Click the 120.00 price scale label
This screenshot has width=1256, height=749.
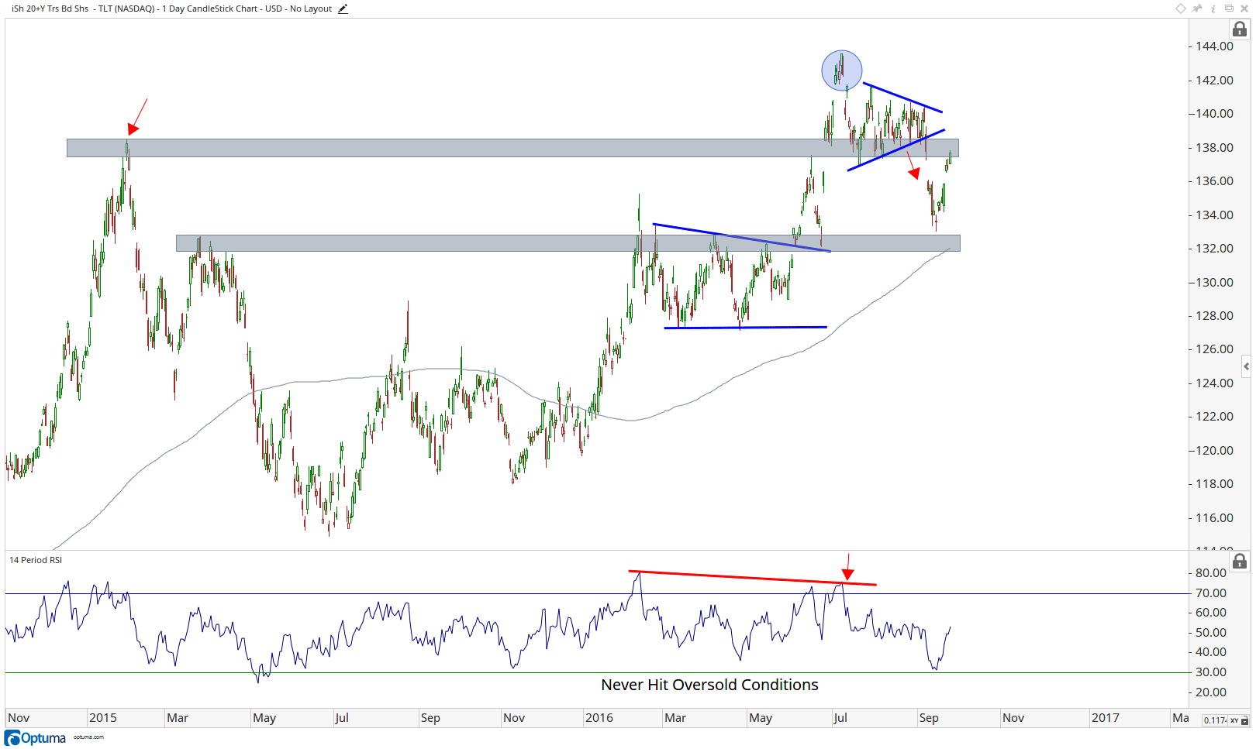coord(1214,451)
